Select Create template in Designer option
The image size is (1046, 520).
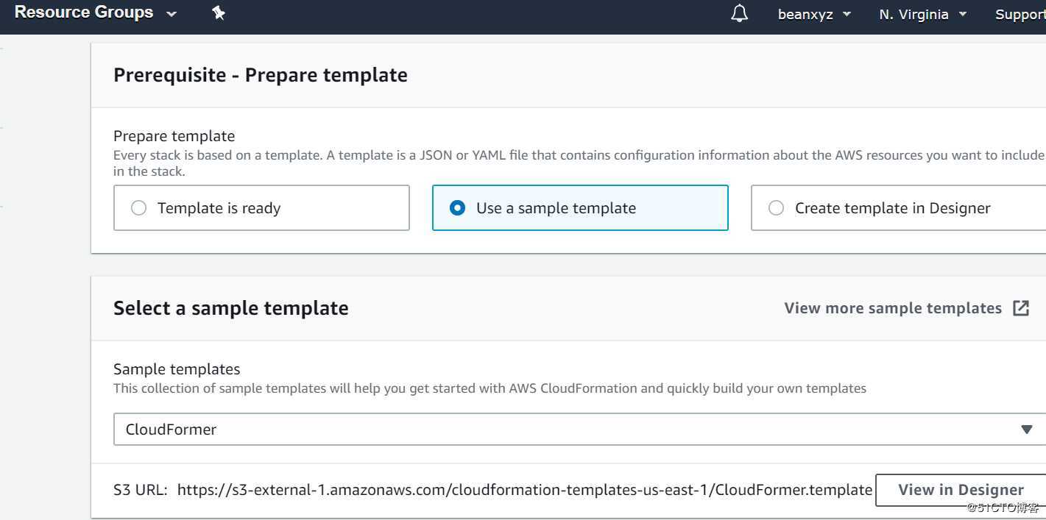(x=898, y=208)
